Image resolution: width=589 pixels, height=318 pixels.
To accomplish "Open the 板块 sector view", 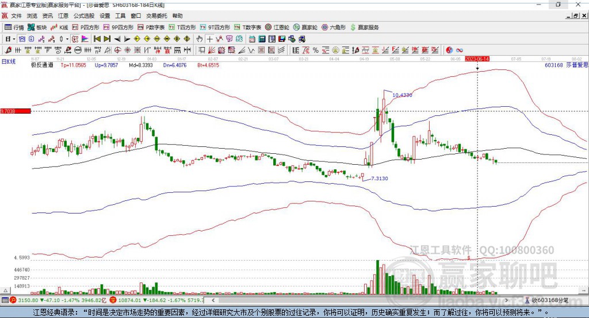I will [37, 28].
